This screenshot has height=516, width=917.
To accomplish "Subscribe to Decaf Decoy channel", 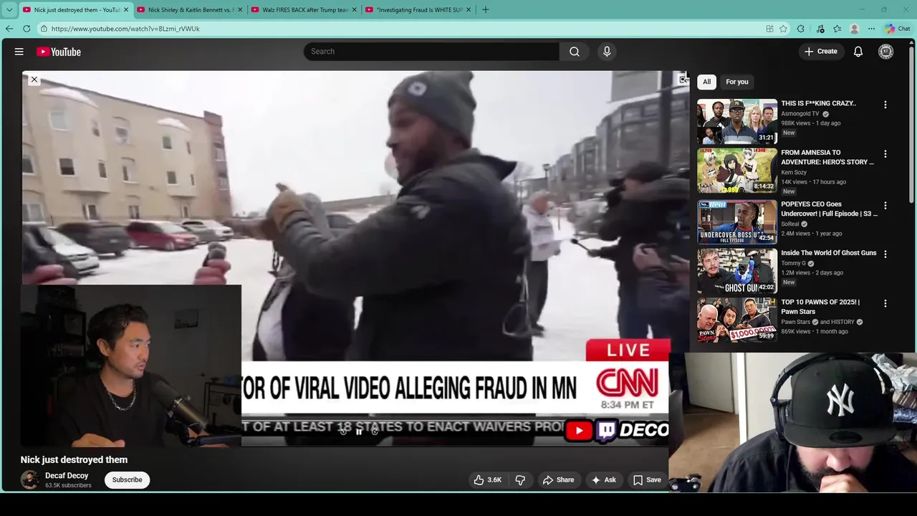I will click(x=127, y=480).
